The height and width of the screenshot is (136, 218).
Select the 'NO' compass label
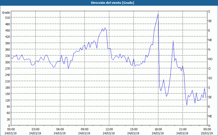210,59
